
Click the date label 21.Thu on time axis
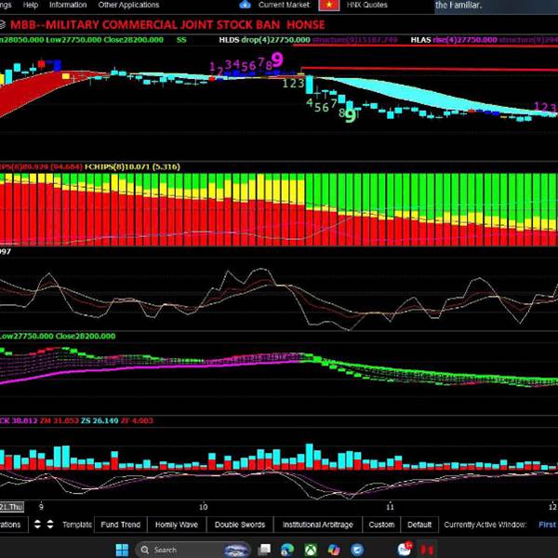pos(11,507)
